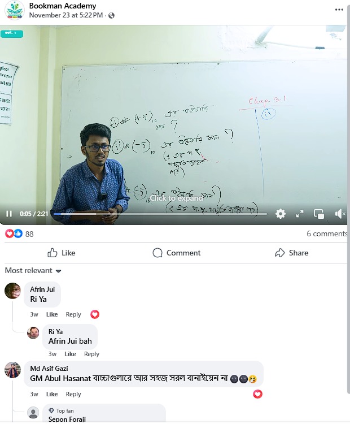Open Bookman Academy page name link
The image size is (350, 424).
tap(63, 6)
